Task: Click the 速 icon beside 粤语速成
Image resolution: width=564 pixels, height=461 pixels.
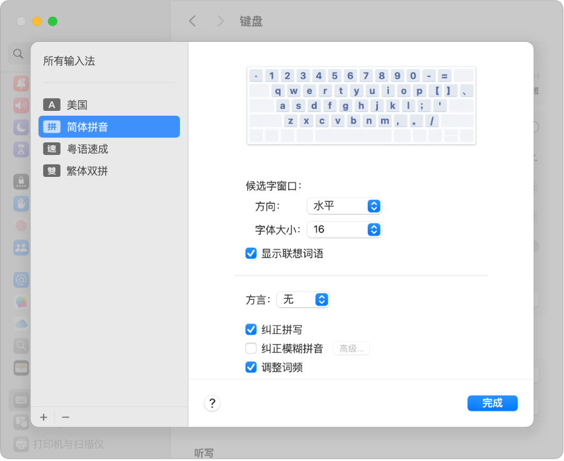Action: tap(52, 149)
